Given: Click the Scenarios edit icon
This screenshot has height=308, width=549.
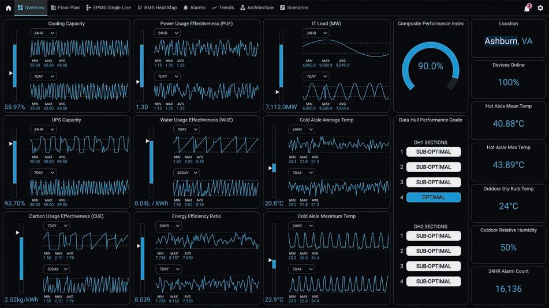Looking at the screenshot, I should 282,7.
